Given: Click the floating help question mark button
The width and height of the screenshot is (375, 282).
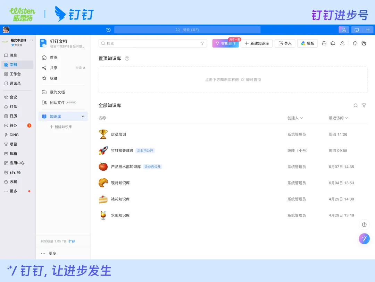Looking at the screenshot, I should 364,225.
